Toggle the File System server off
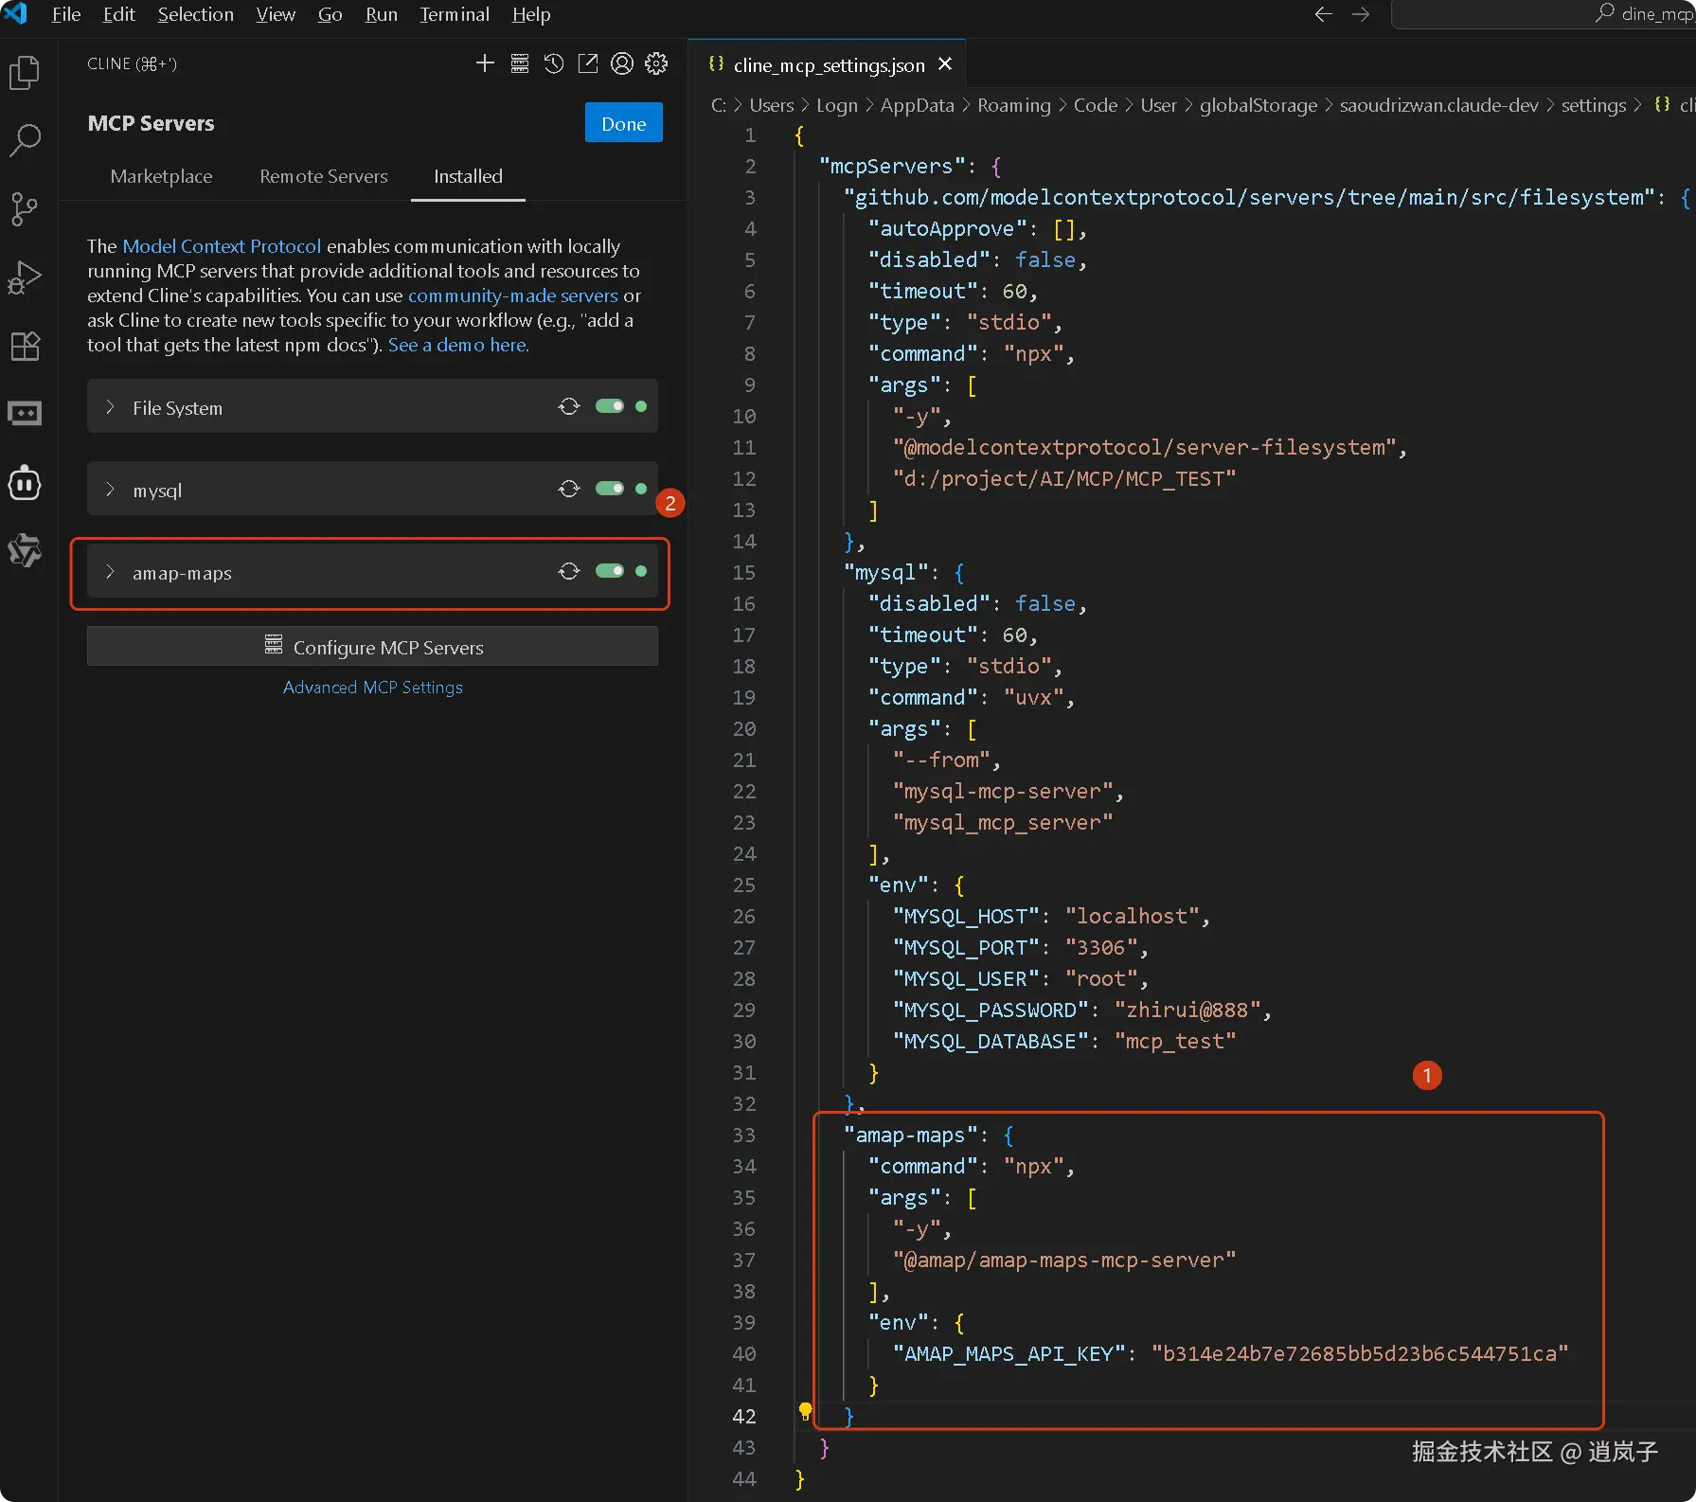Image resolution: width=1696 pixels, height=1502 pixels. point(609,406)
